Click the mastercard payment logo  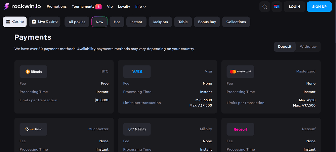click(241, 72)
